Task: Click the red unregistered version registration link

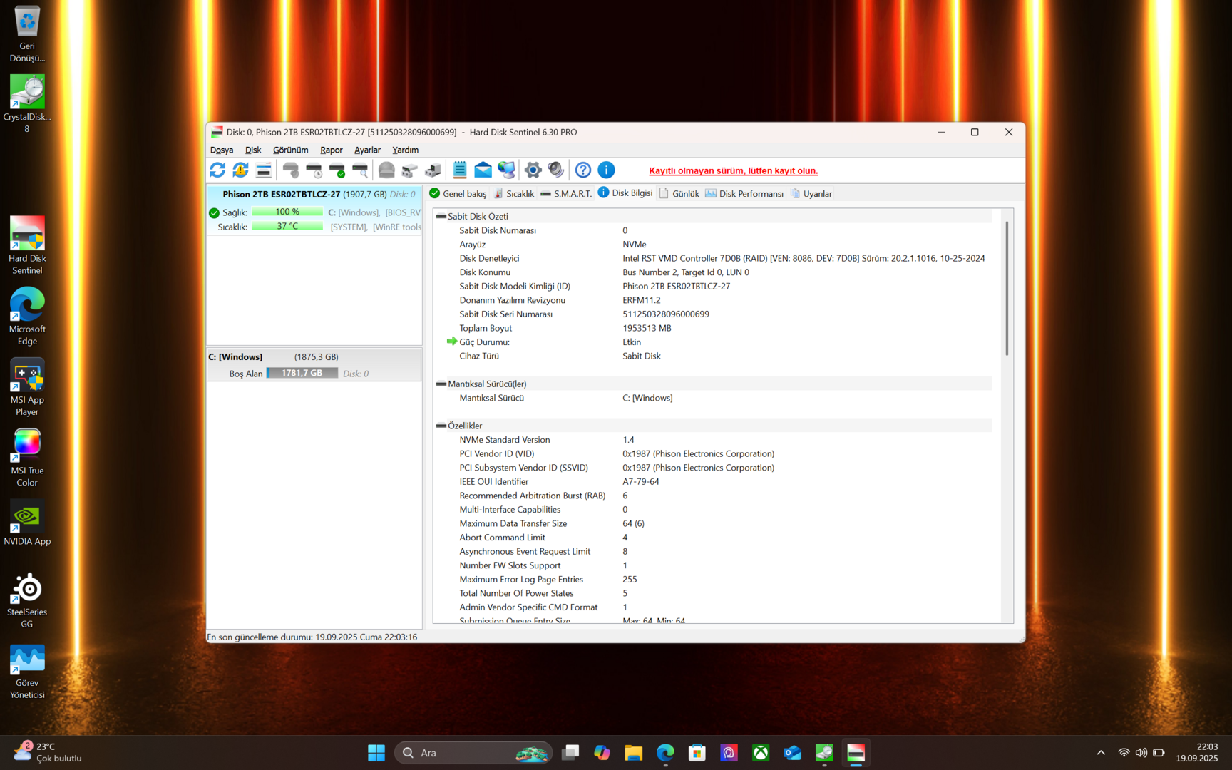Action: point(733,170)
